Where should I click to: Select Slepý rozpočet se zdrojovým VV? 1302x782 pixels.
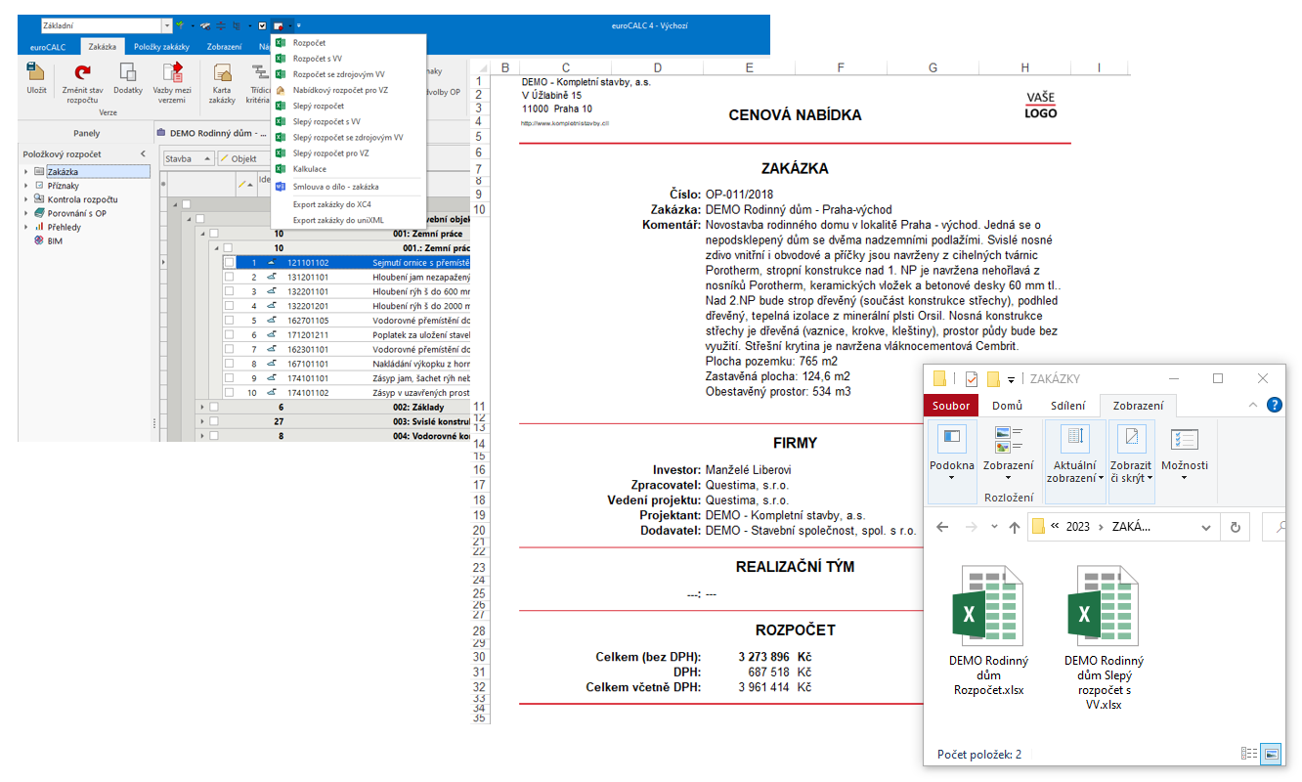347,138
